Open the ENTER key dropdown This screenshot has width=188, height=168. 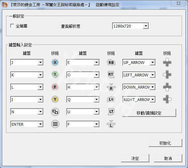27,124
